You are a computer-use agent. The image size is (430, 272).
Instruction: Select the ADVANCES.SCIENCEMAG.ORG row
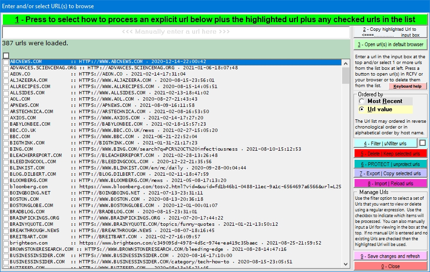[x=175, y=67]
